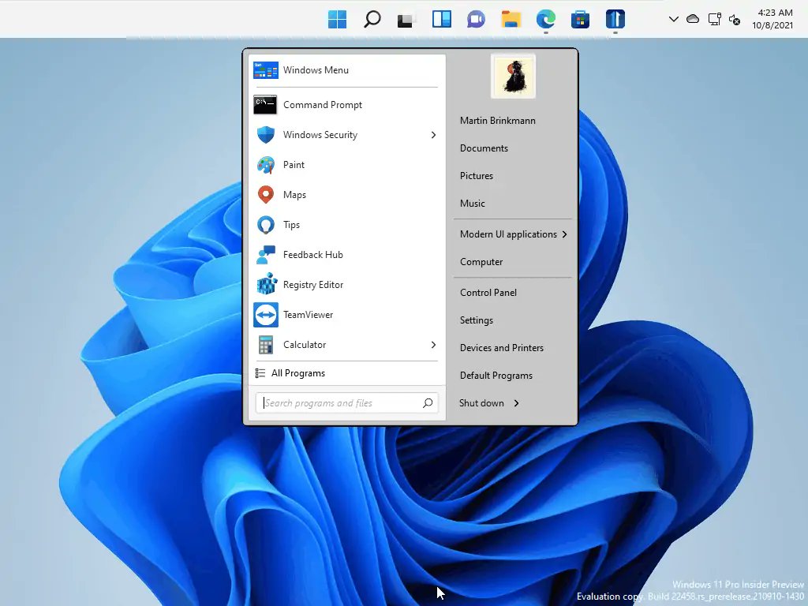Click the Windows Menu tile icon
Image resolution: width=808 pixels, height=606 pixels.
[266, 70]
